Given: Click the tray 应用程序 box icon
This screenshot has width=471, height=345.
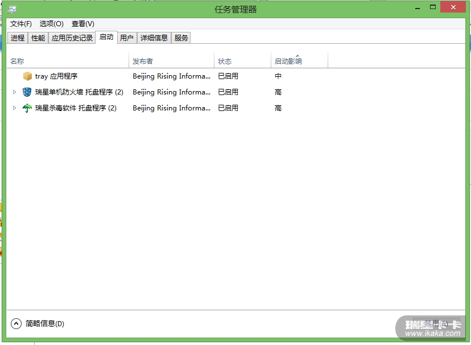Looking at the screenshot, I should pyautogui.click(x=27, y=76).
